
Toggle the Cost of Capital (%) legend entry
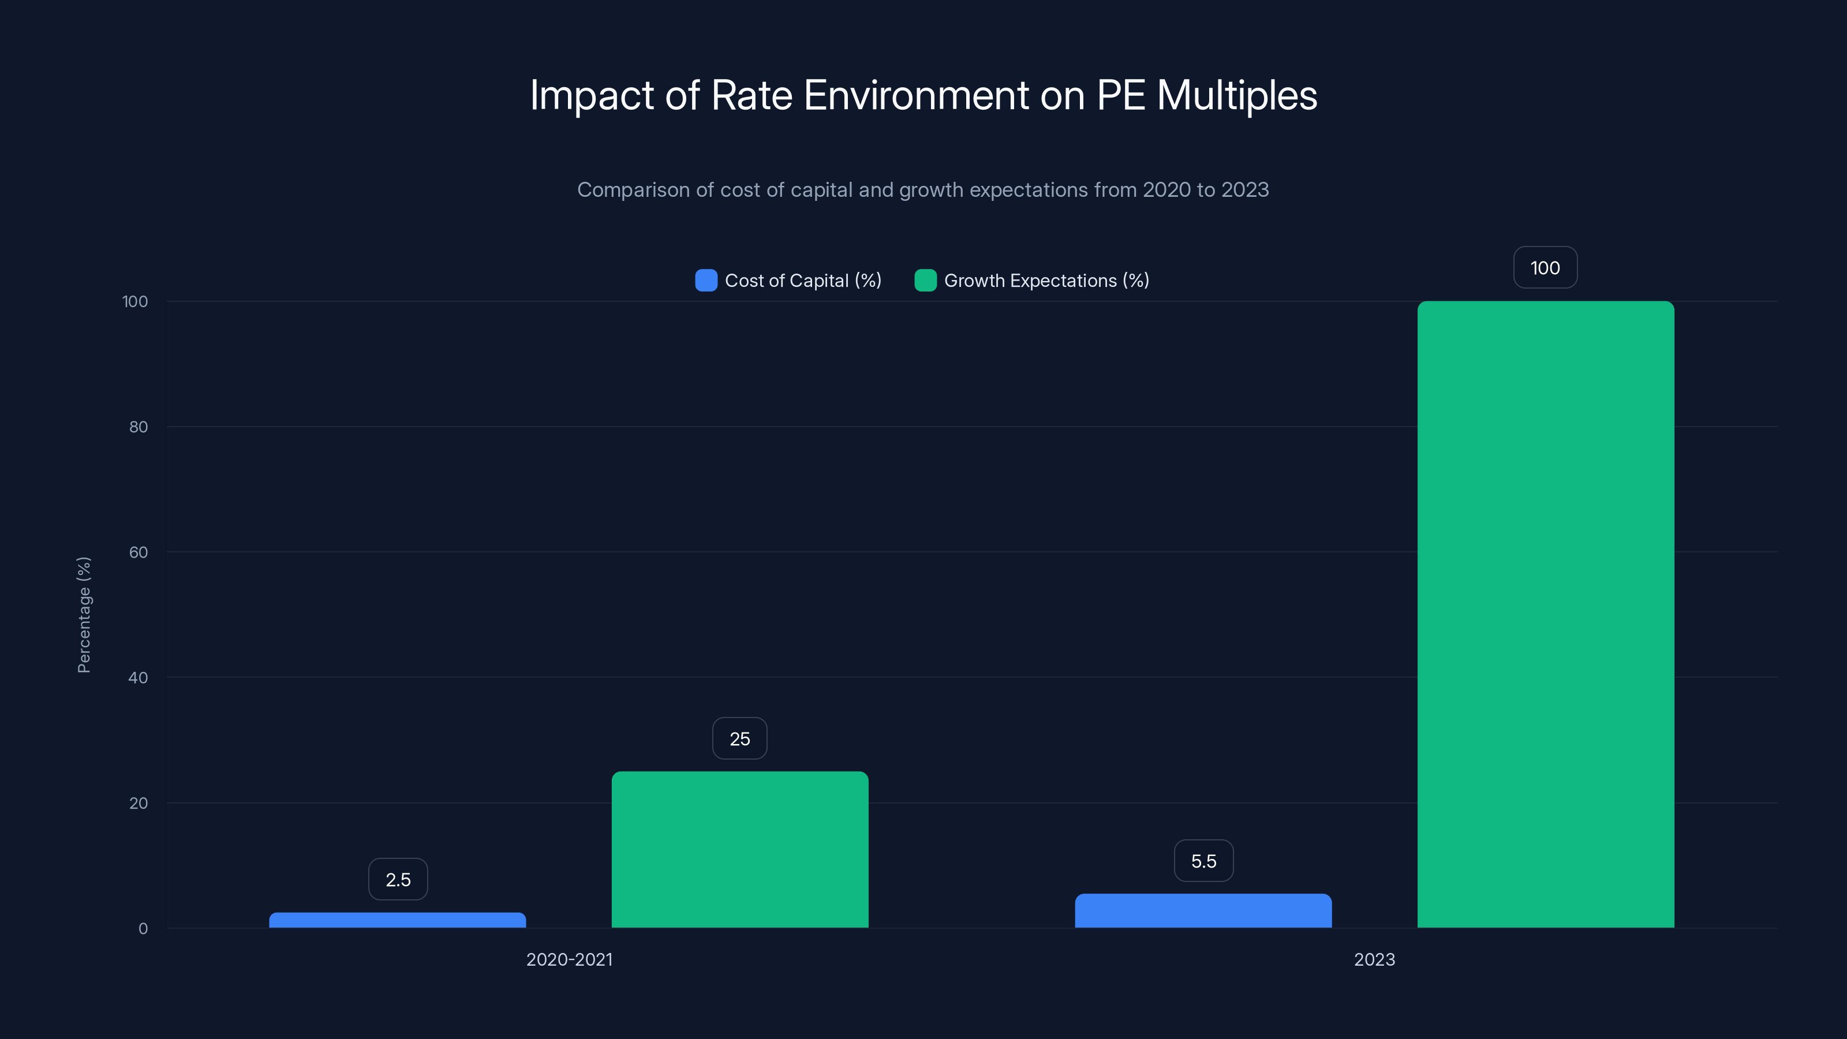coord(788,281)
